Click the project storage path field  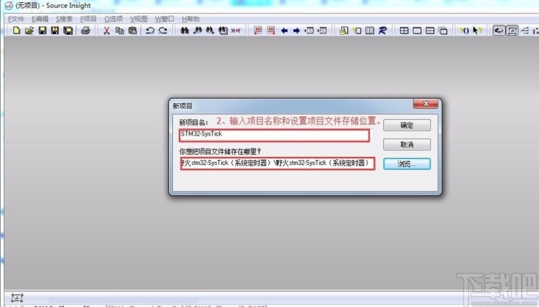point(277,163)
